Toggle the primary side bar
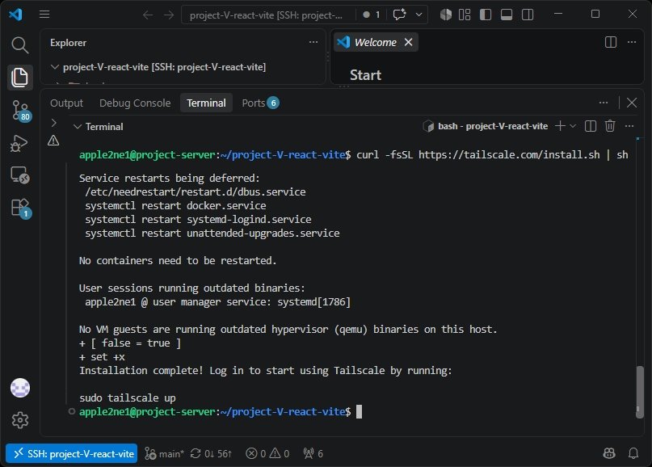This screenshot has height=467, width=652. pos(486,15)
